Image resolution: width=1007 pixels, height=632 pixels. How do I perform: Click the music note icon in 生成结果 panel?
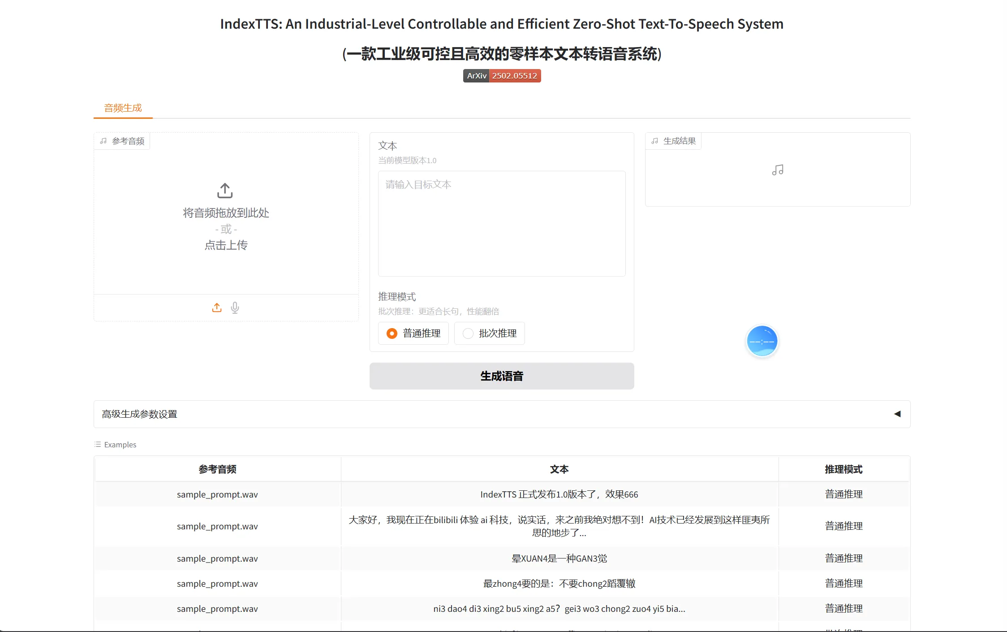[778, 170]
